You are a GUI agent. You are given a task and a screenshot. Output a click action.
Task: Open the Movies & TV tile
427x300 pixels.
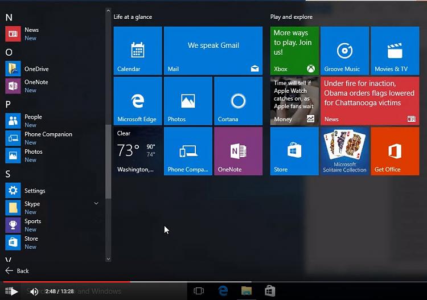tap(395, 51)
